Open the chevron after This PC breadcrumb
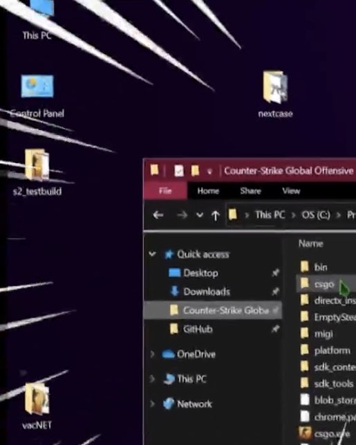Screen dimensions: 356x445 tap(294, 216)
